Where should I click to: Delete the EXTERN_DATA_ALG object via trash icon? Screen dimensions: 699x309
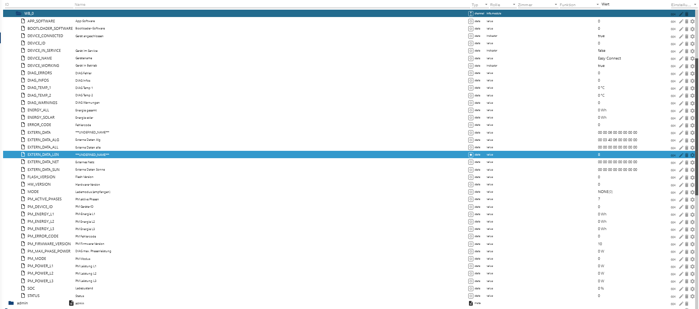[687, 140]
